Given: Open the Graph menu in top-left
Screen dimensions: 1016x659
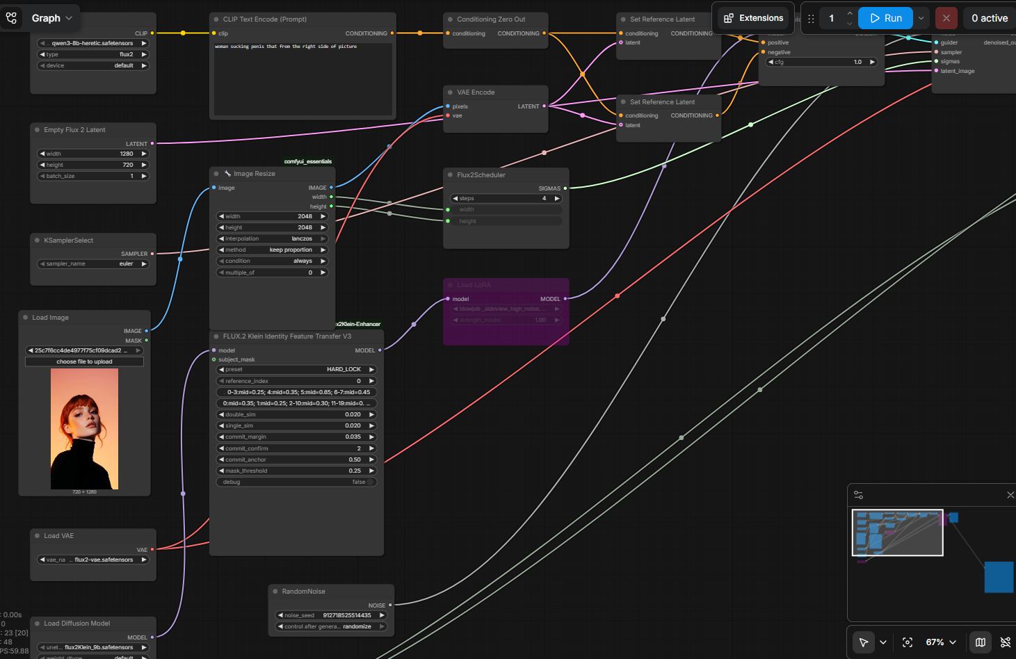Looking at the screenshot, I should click(52, 18).
